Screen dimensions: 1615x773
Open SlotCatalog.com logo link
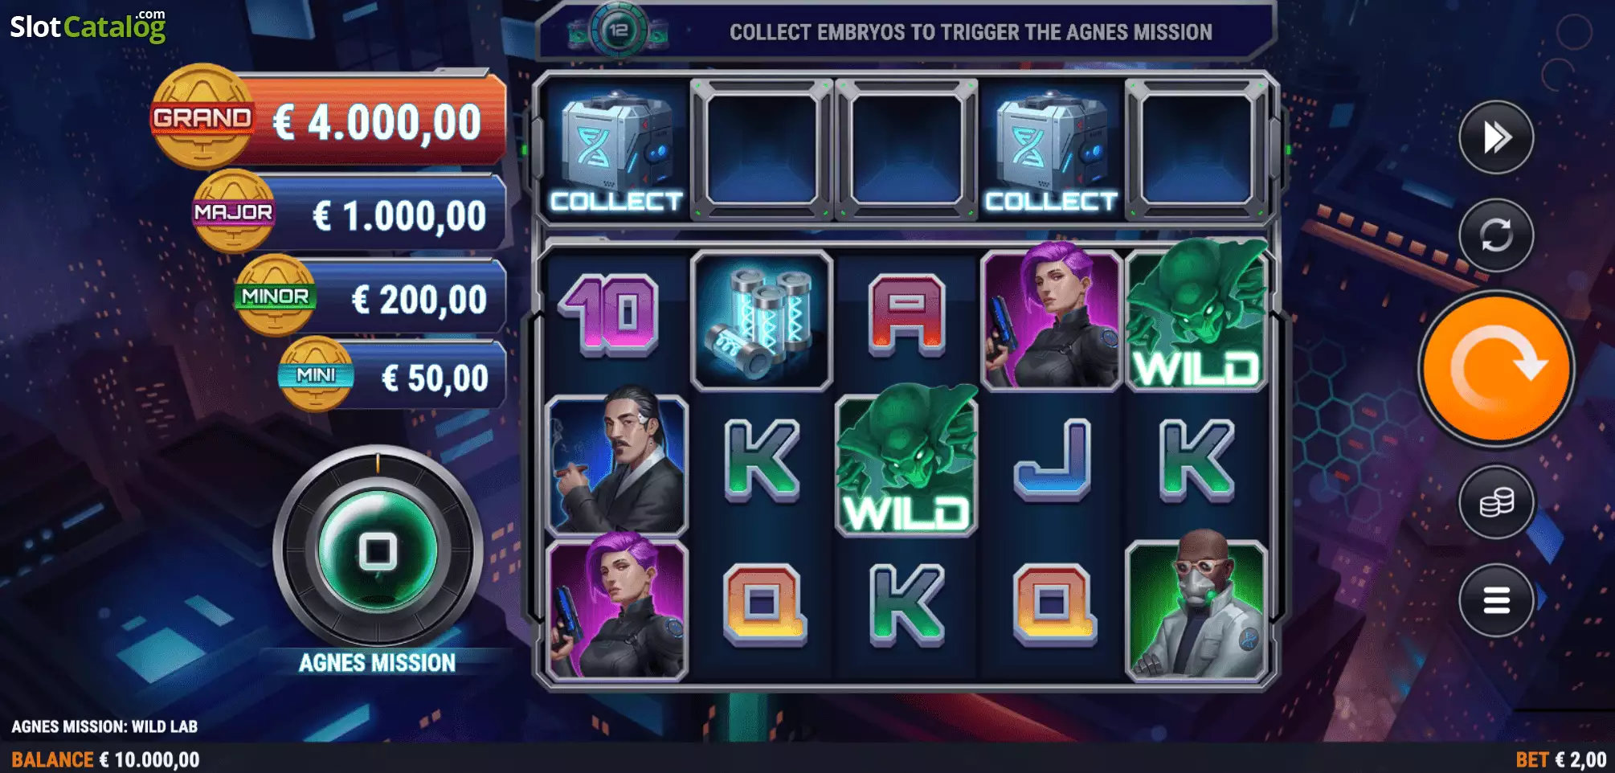tap(88, 26)
